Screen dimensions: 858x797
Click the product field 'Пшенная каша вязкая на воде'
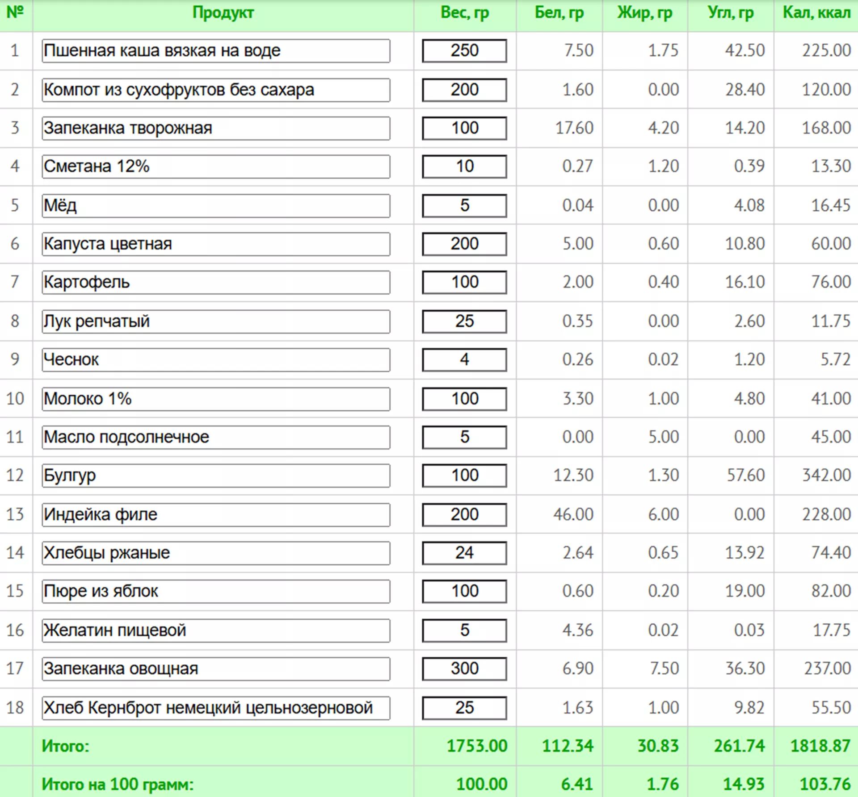coord(216,51)
